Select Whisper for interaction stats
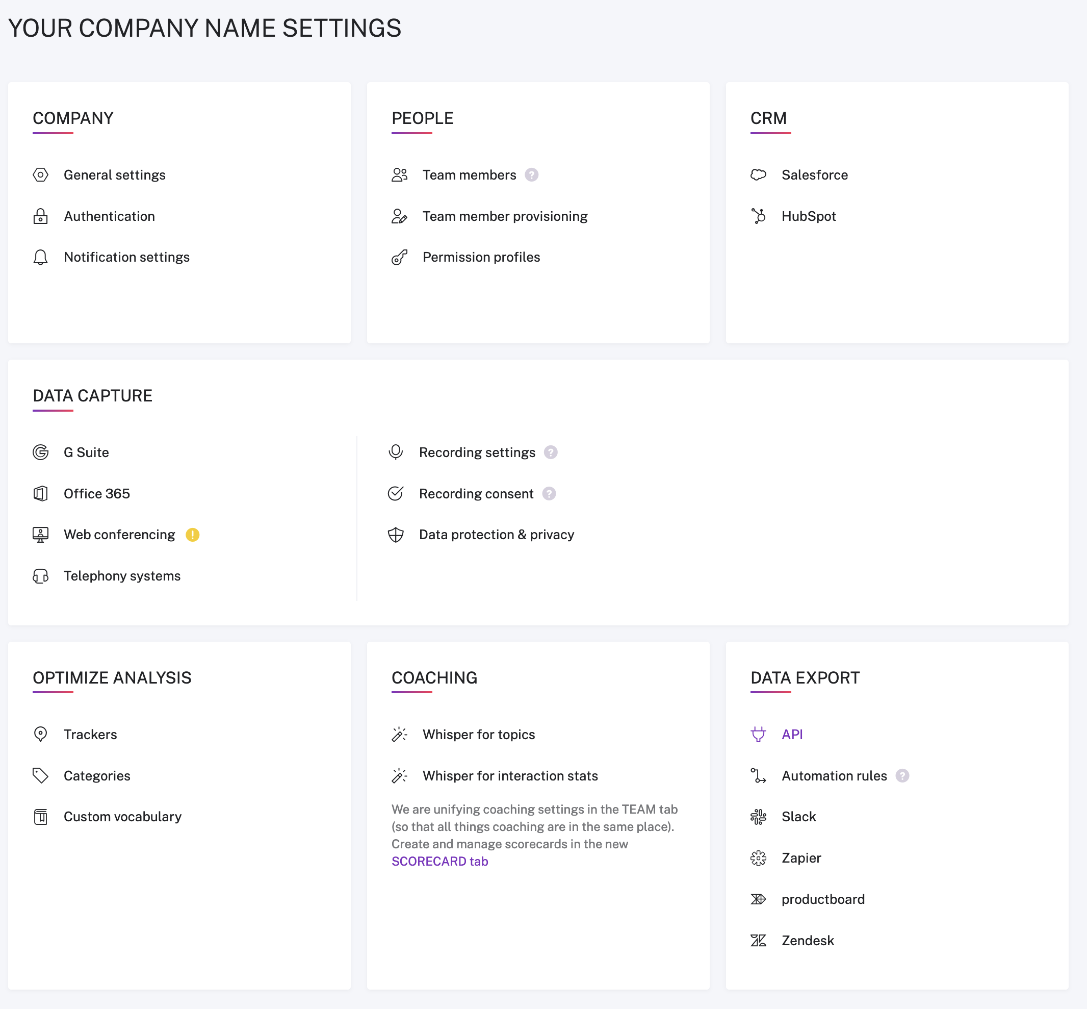The width and height of the screenshot is (1087, 1009). pyautogui.click(x=510, y=776)
